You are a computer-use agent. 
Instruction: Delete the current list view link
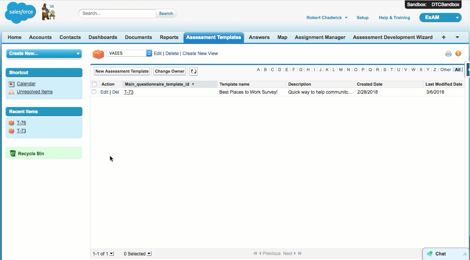(x=172, y=54)
